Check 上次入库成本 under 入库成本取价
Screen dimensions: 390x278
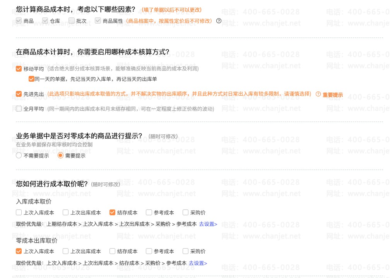point(19,212)
